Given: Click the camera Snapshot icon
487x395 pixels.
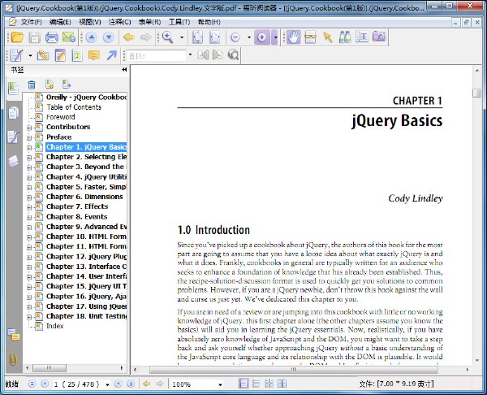Looking at the screenshot, I should coord(379,37).
